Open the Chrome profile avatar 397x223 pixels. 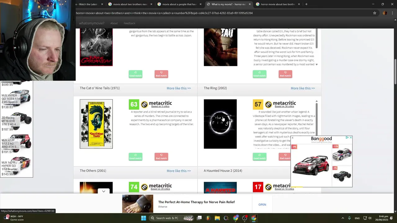point(385,13)
